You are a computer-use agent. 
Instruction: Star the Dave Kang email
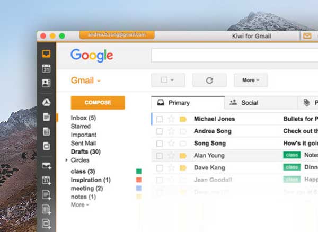171,168
